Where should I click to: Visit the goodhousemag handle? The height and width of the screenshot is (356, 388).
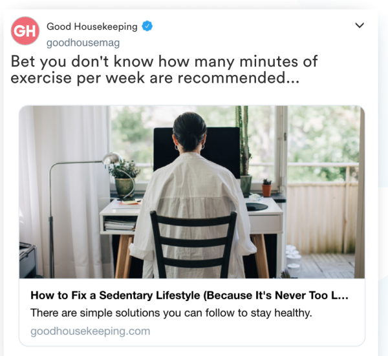pyautogui.click(x=83, y=43)
